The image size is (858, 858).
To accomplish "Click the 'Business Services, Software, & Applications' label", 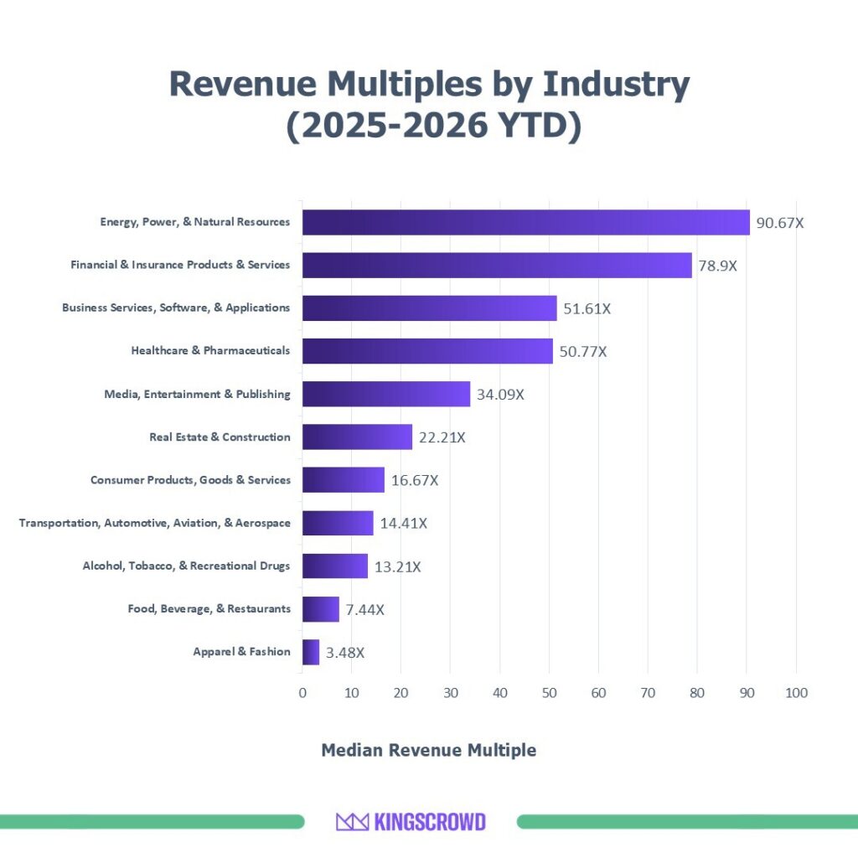I will (x=176, y=308).
